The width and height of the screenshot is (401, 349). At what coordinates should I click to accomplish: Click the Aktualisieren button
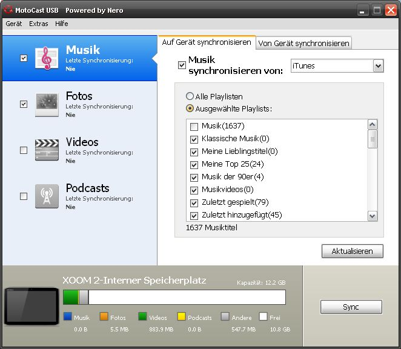point(352,251)
